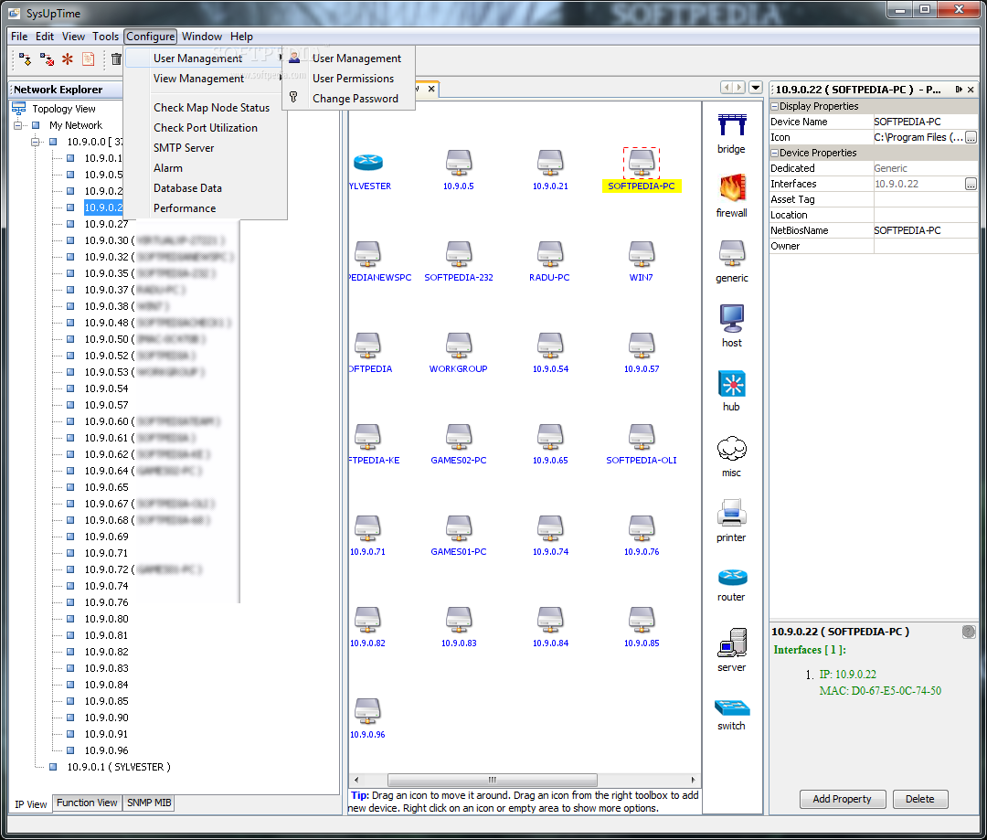Switch to the IP View tab

(x=31, y=804)
